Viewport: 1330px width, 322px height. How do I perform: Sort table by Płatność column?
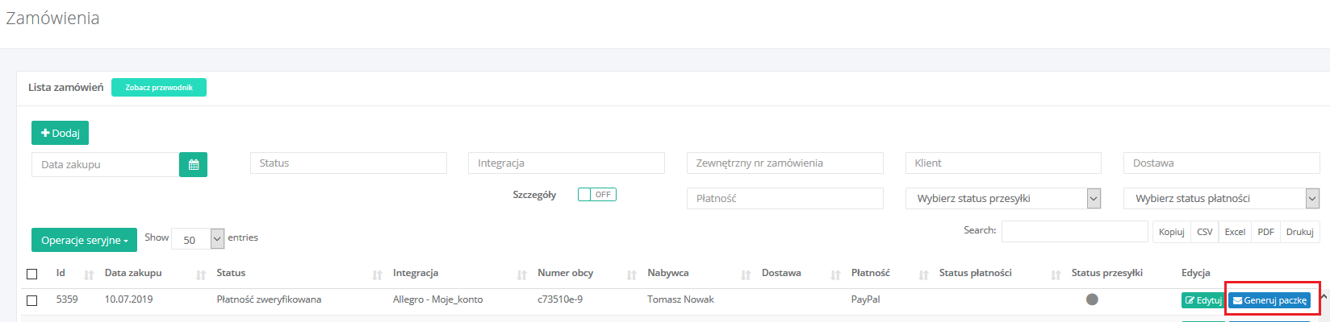[x=871, y=273]
